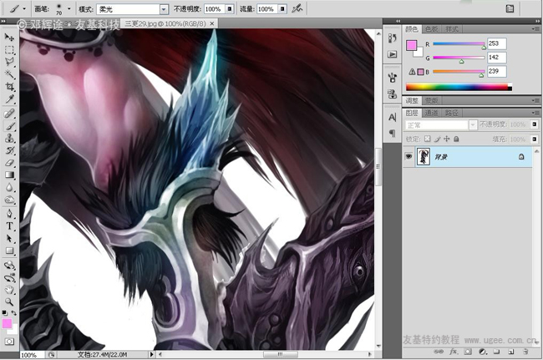Close the 三更29.jpg document tab

(212, 23)
